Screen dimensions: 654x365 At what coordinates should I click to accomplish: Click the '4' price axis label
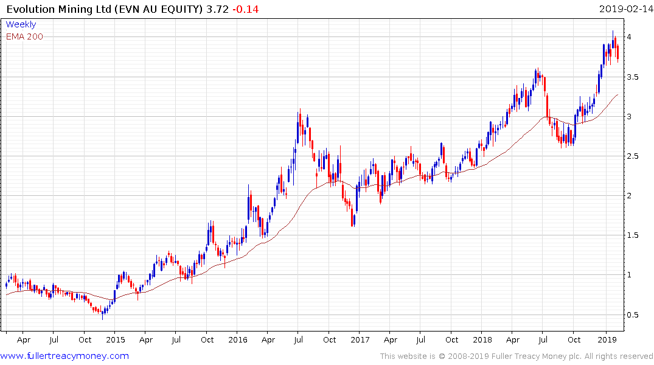(629, 36)
